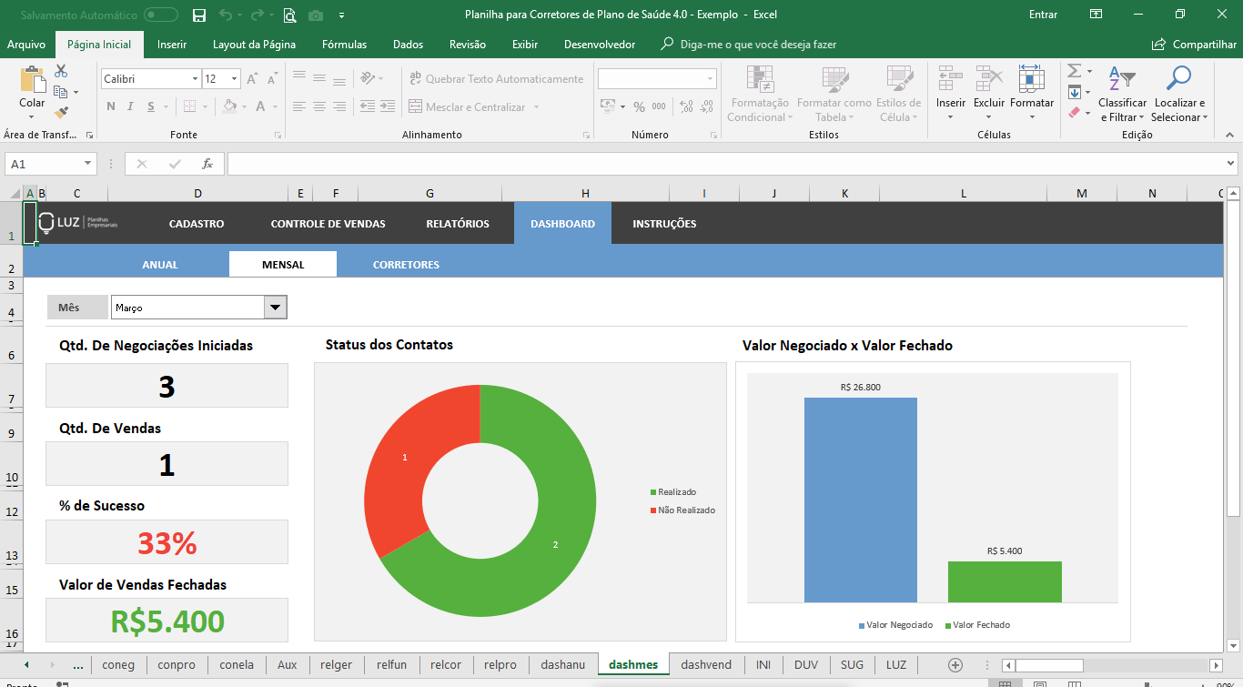The width and height of the screenshot is (1243, 687).
Task: Toggle Quebrar Texto Automaticamente
Action: pos(496,79)
